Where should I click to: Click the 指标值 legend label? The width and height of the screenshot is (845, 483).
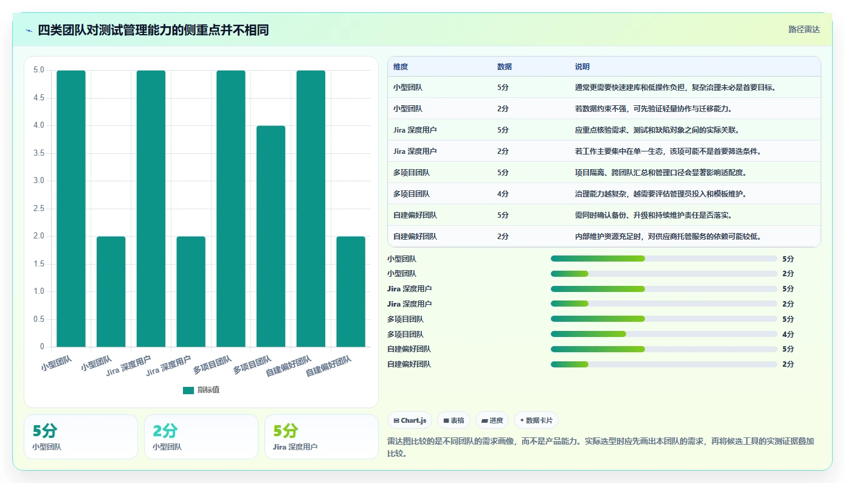[x=209, y=390]
